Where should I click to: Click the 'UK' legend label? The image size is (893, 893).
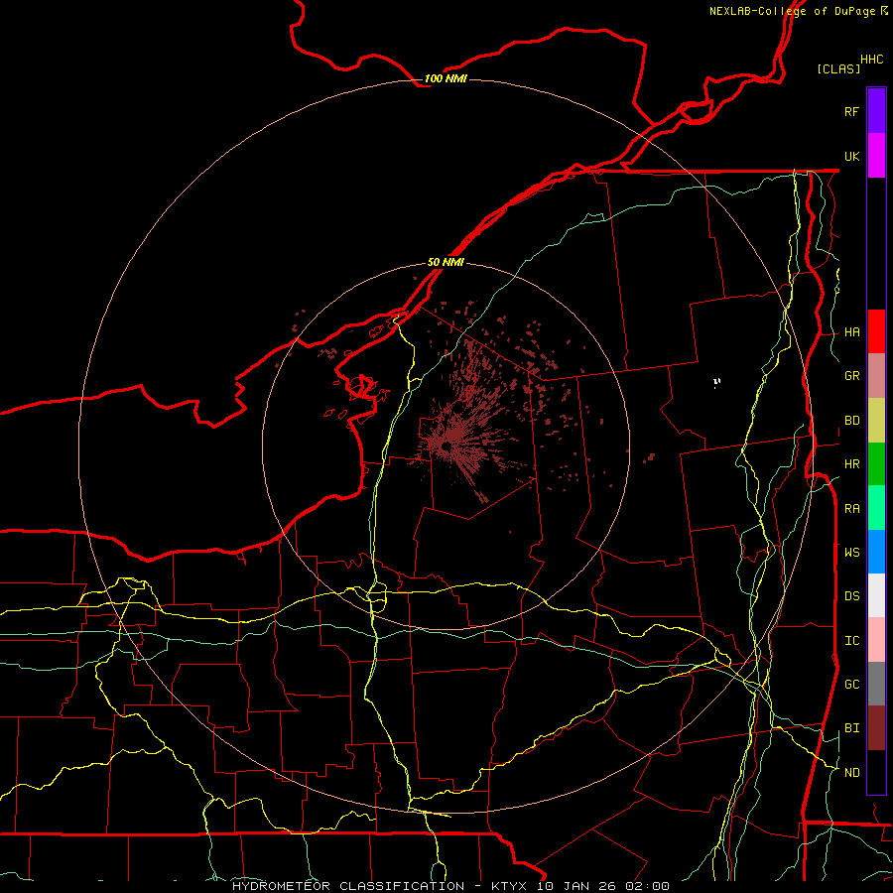pos(851,156)
